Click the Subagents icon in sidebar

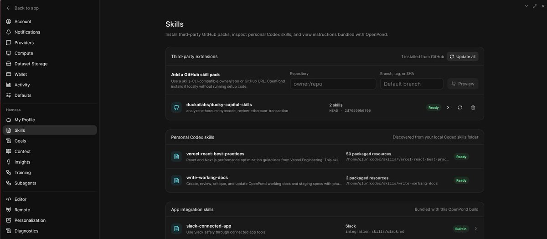[9, 183]
